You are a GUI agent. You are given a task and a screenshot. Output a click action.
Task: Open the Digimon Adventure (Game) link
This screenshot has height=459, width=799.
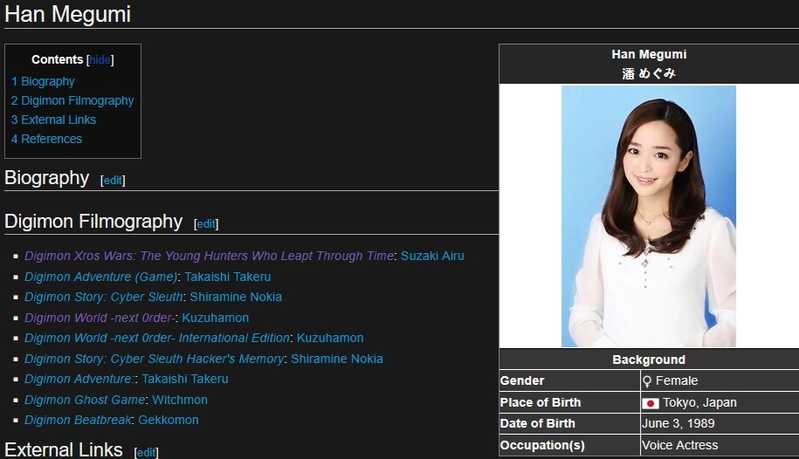point(101,277)
